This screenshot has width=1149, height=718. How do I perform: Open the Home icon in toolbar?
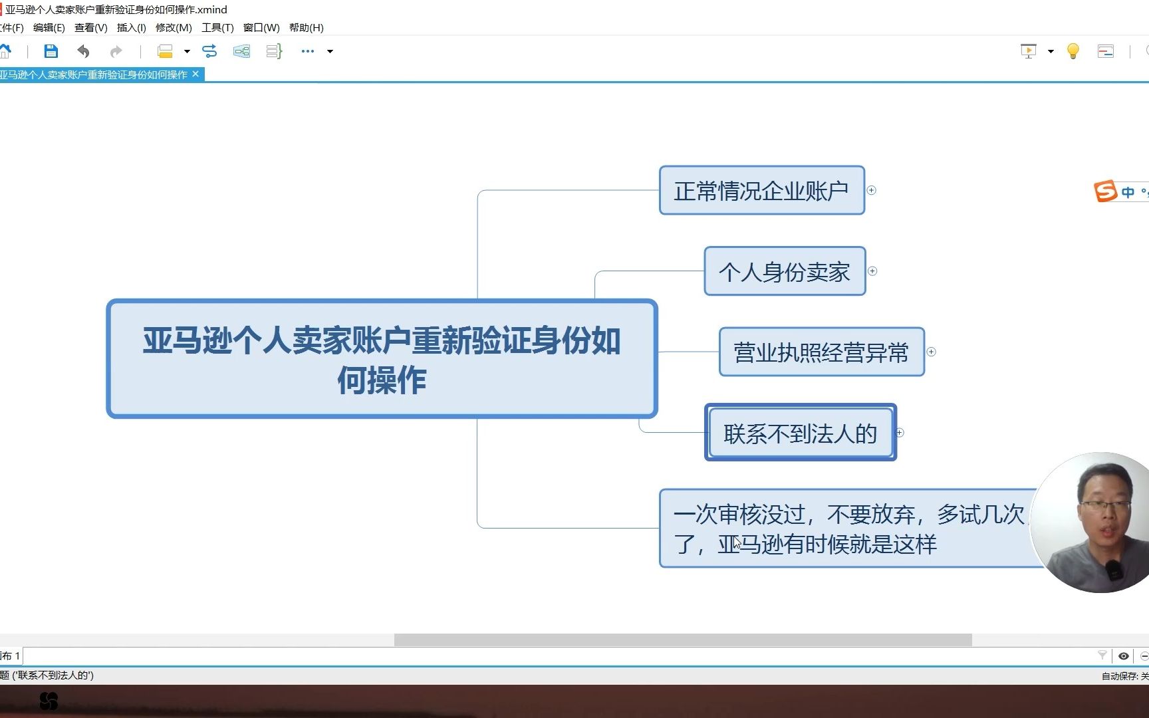tap(5, 51)
